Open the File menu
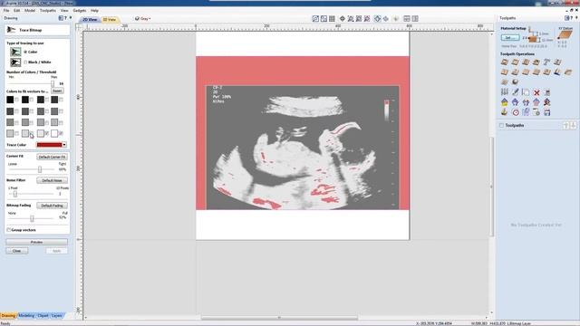580x326 pixels. point(6,11)
